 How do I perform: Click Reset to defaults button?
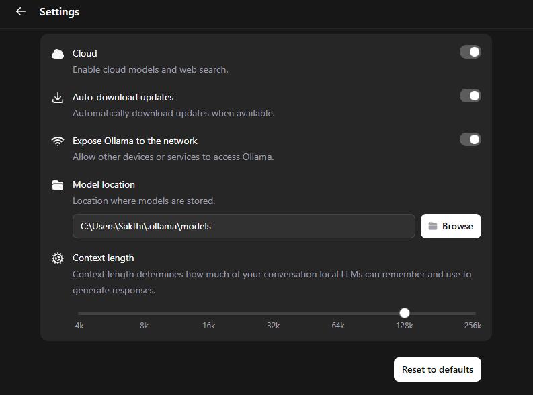pos(437,369)
